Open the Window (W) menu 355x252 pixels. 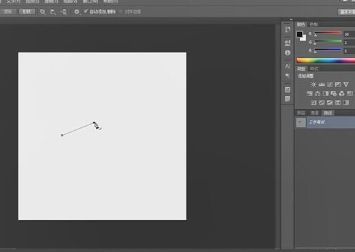(90, 1)
